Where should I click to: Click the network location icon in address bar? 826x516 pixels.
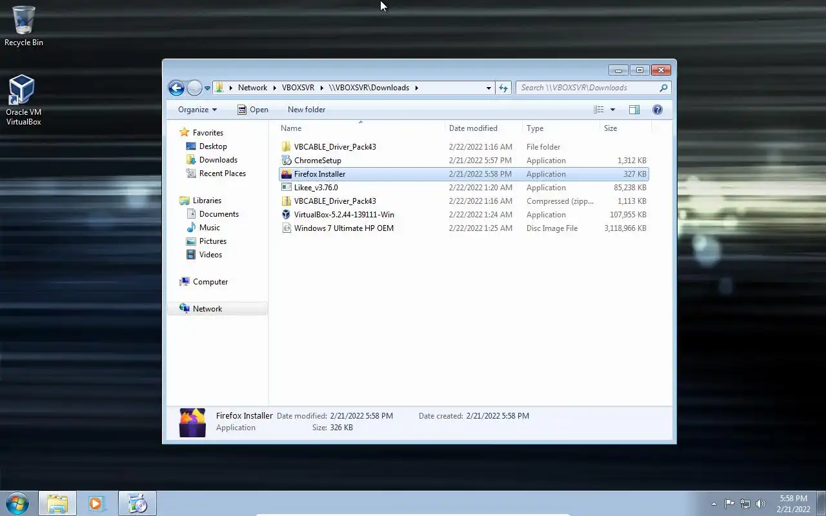pyautogui.click(x=219, y=88)
